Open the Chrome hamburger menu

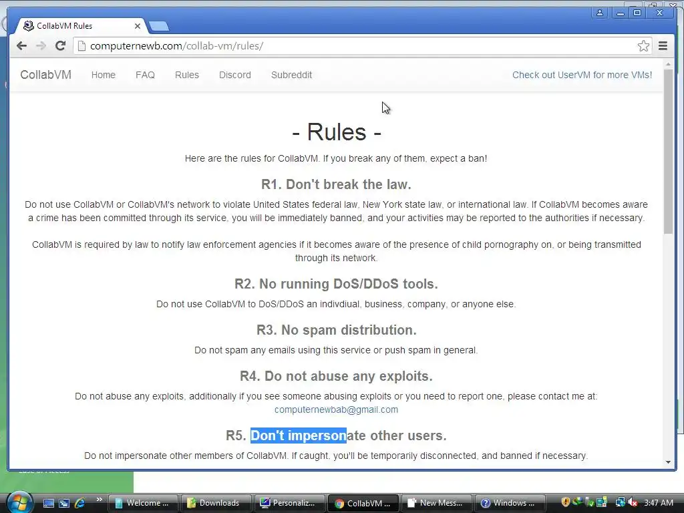663,46
